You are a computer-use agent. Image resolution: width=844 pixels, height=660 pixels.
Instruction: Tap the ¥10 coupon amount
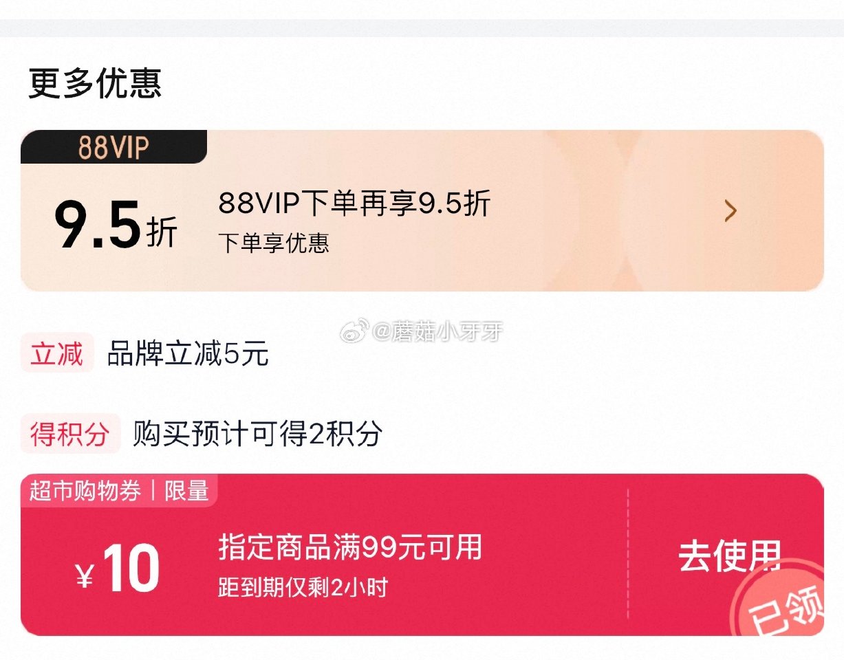[118, 571]
